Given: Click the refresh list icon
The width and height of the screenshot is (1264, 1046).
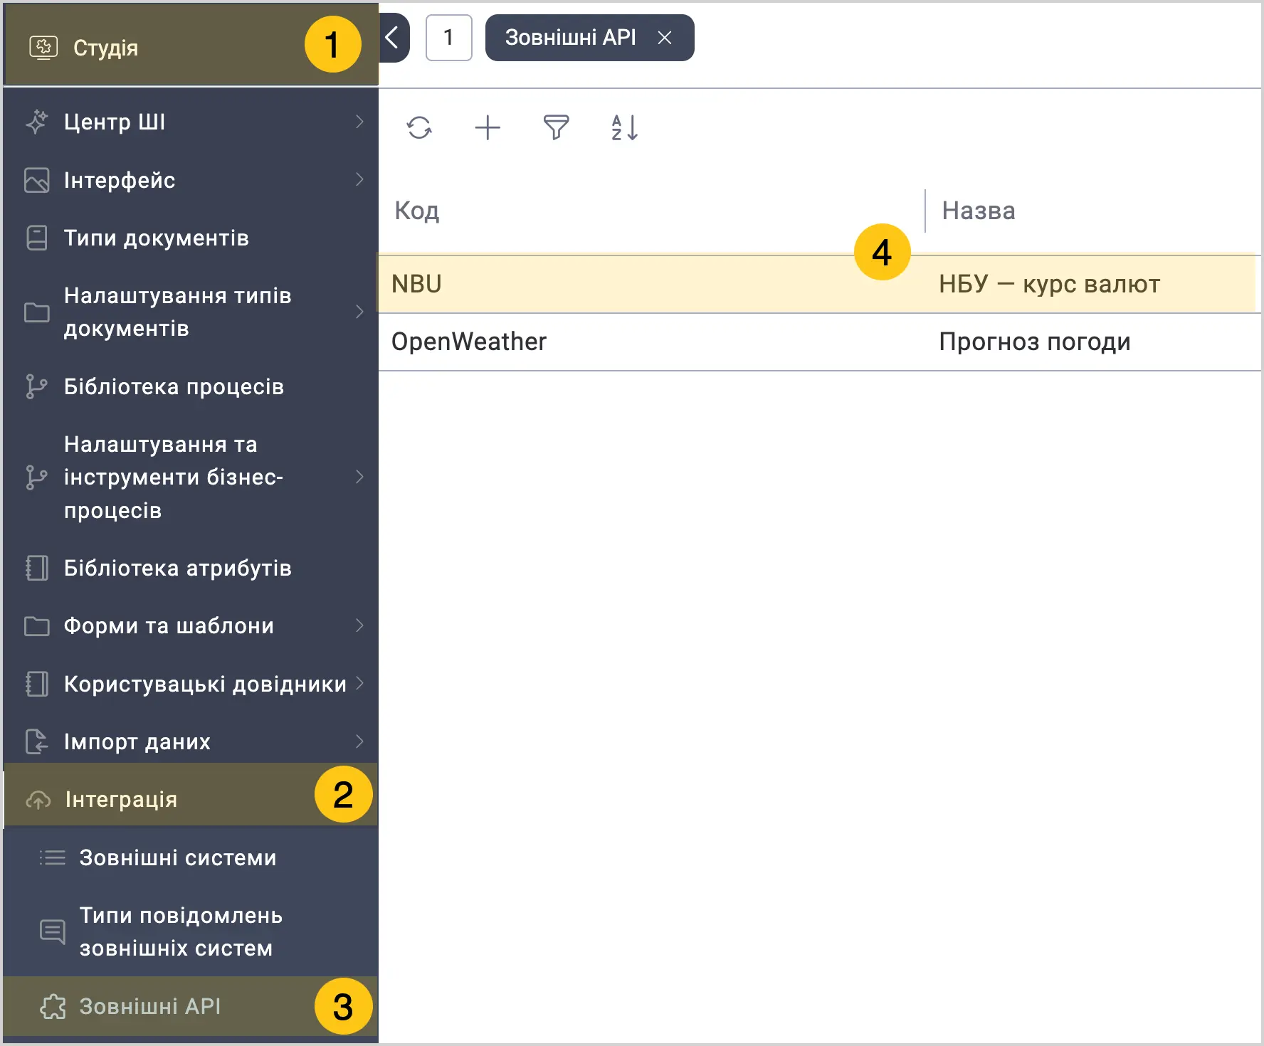Looking at the screenshot, I should [x=419, y=128].
